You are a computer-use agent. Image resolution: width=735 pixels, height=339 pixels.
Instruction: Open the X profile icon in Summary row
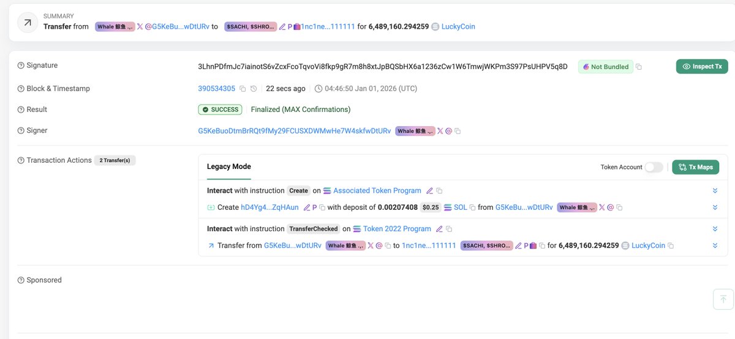pos(140,27)
